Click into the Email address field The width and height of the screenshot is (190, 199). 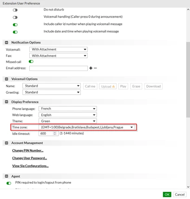click(x=59, y=68)
